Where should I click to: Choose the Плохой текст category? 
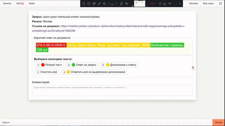pos(49,65)
